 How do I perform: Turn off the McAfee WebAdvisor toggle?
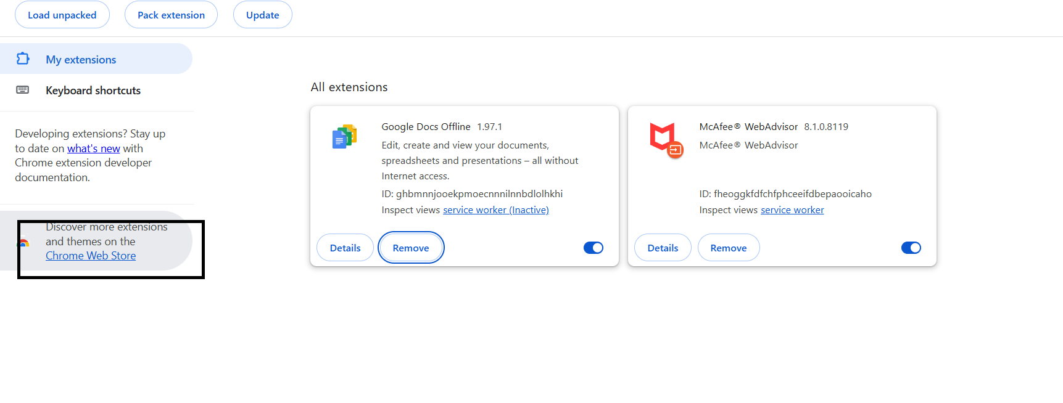coord(911,248)
